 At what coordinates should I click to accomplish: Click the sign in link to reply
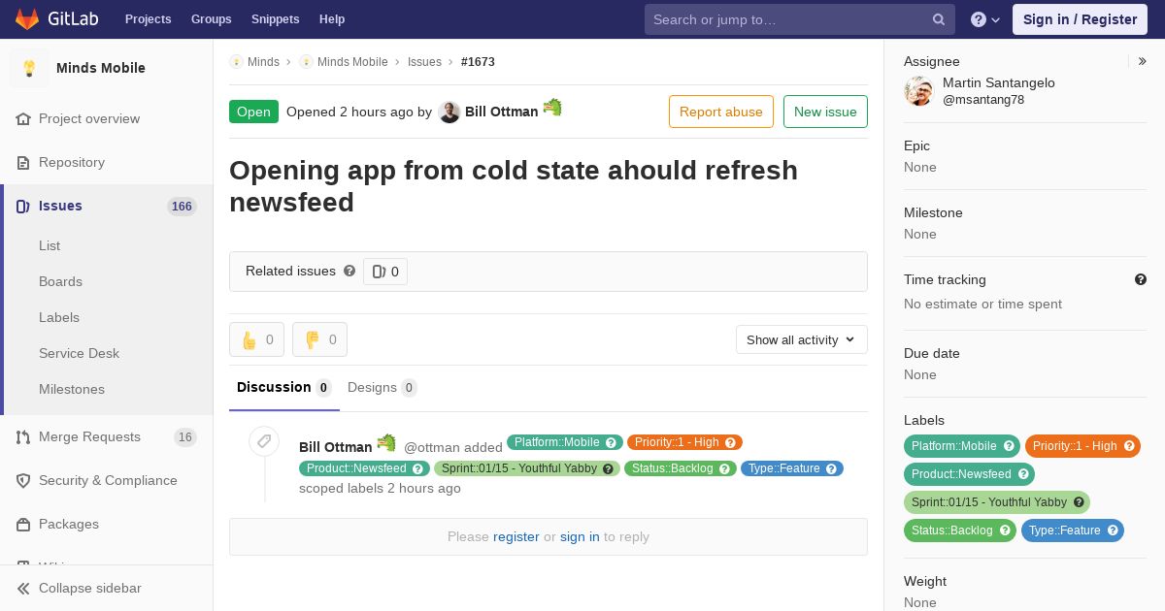[x=580, y=536]
